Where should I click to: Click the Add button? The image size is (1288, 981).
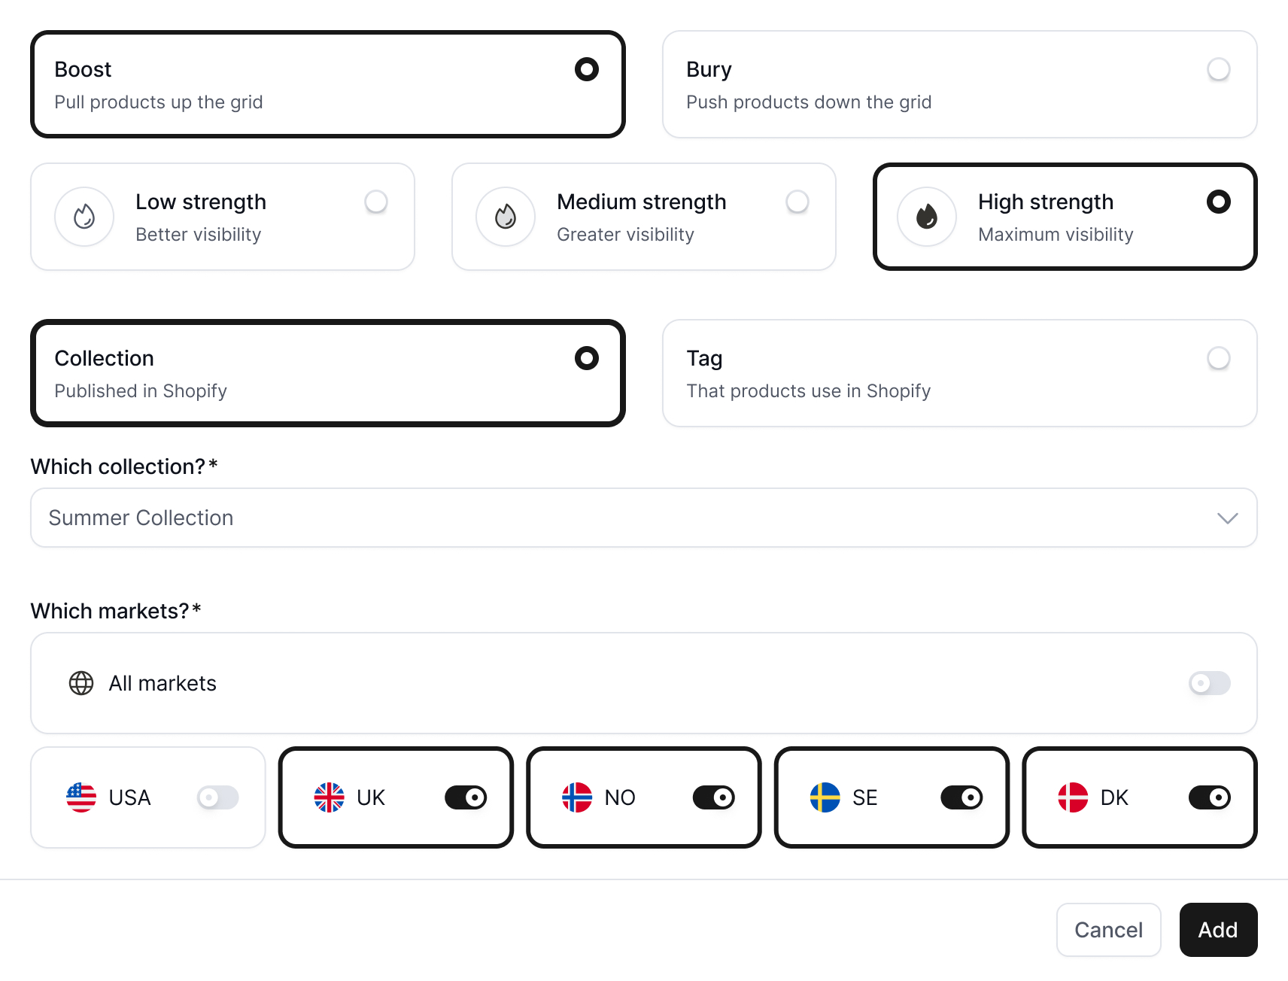click(1217, 930)
